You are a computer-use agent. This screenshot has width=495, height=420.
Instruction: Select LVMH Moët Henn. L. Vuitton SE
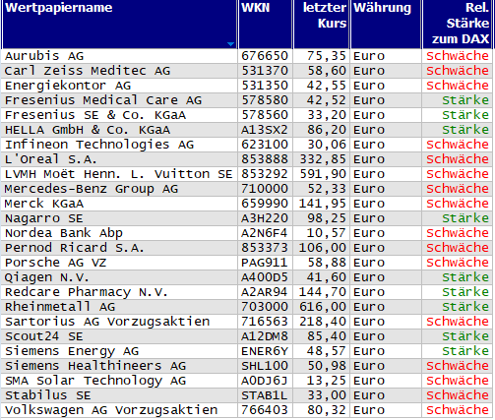(119, 174)
